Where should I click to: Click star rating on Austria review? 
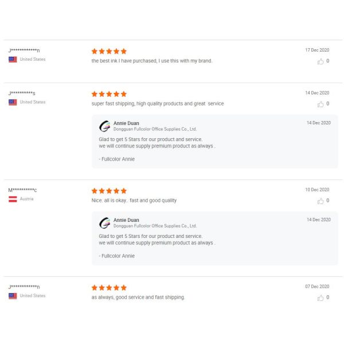[x=109, y=191]
